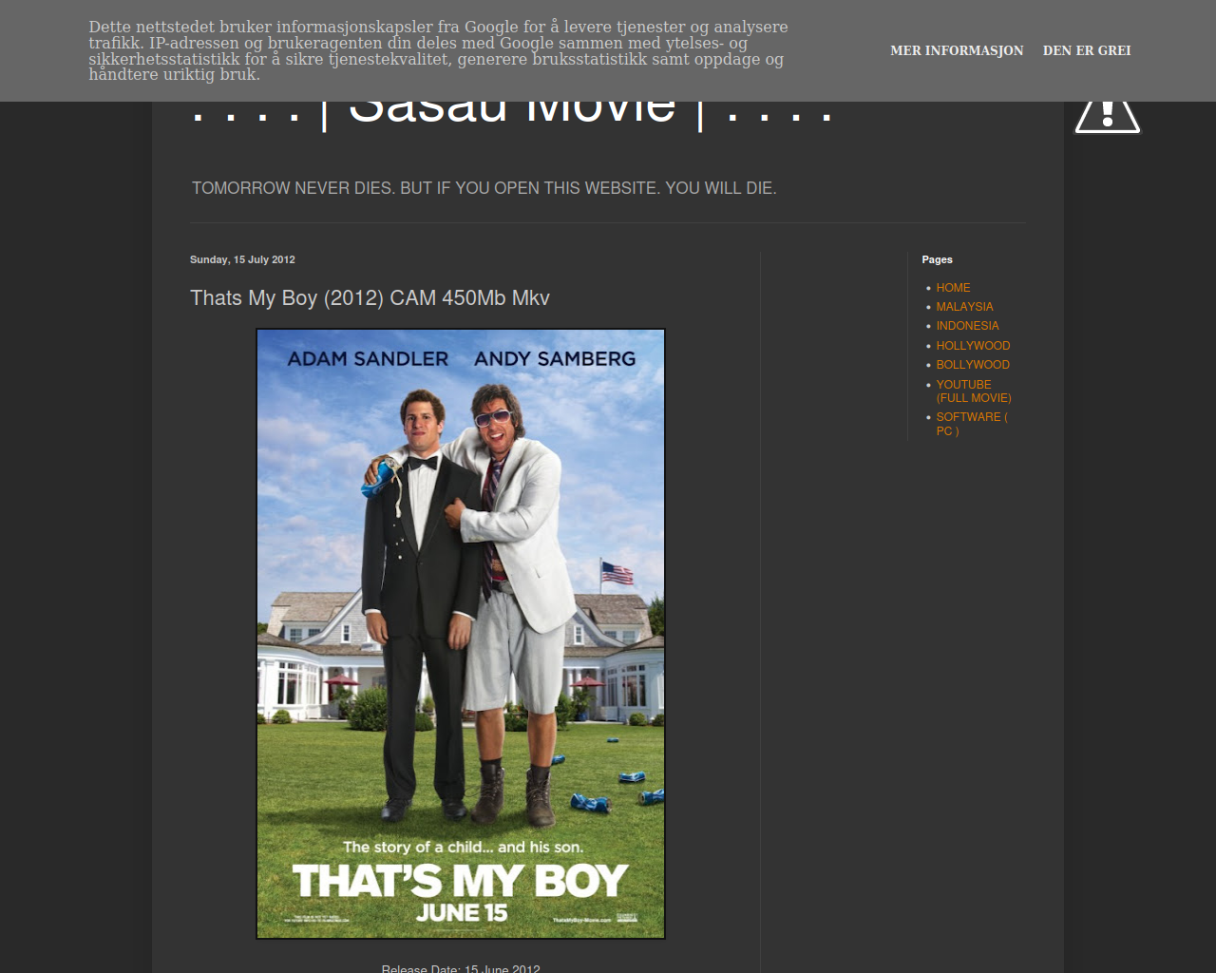Visit the BOLLYWOOD page link
This screenshot has height=973, width=1216.
pos(973,365)
